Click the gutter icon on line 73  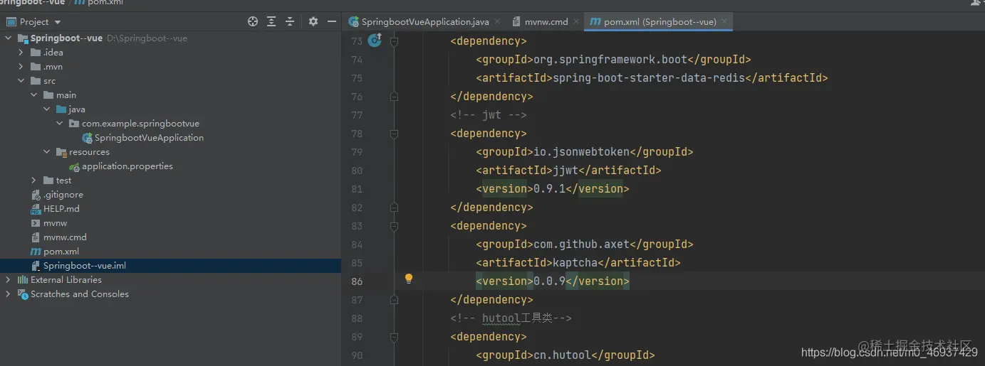click(x=375, y=41)
